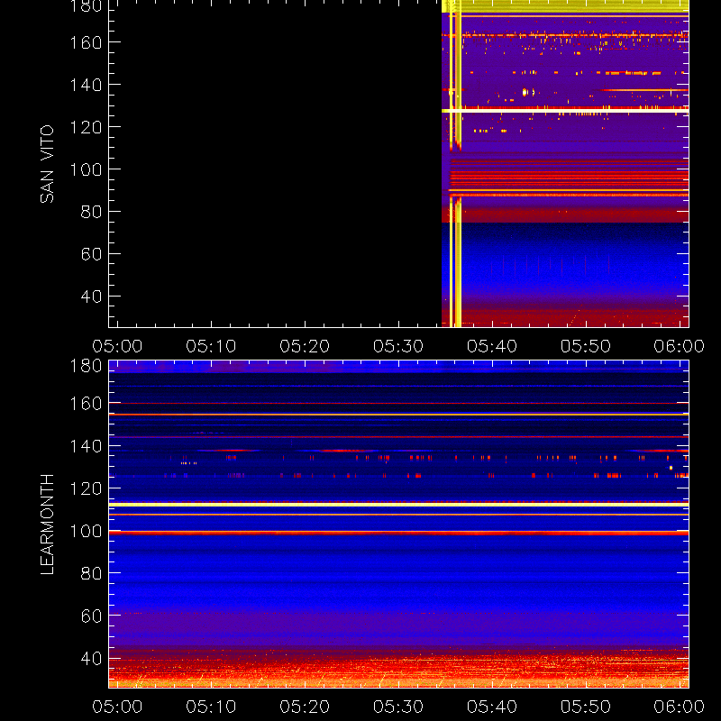The height and width of the screenshot is (721, 721).
Task: Click the black no-data region of SAN VITO spectrogram
Action: pyautogui.click(x=275, y=164)
